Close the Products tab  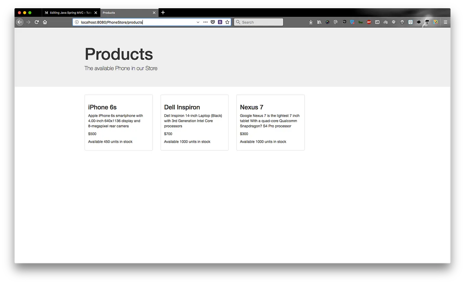click(x=154, y=13)
